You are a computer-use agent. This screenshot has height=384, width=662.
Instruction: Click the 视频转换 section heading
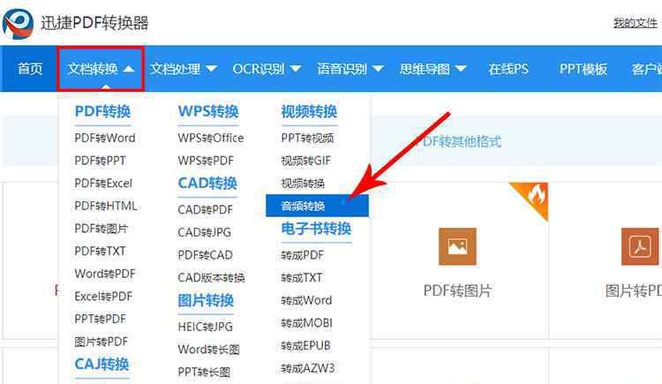click(x=309, y=112)
